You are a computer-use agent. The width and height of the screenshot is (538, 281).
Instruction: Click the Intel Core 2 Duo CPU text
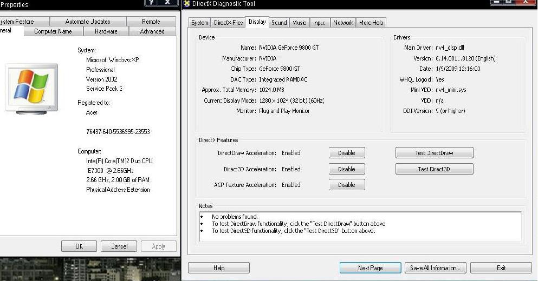coord(119,161)
